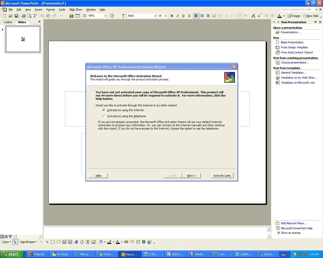Select the Arrow drawing tool

tap(47, 242)
